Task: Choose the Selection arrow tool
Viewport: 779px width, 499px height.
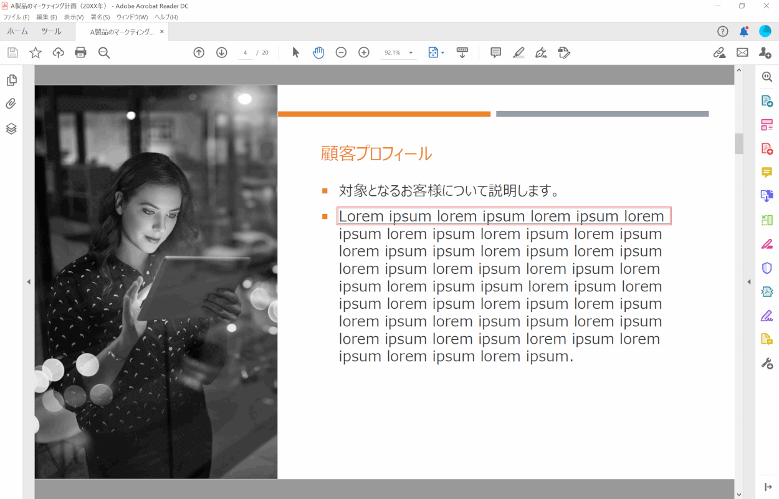Action: point(295,53)
